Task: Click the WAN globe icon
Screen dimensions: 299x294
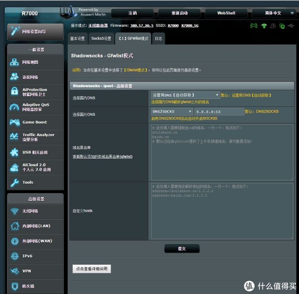Action: tap(15, 241)
